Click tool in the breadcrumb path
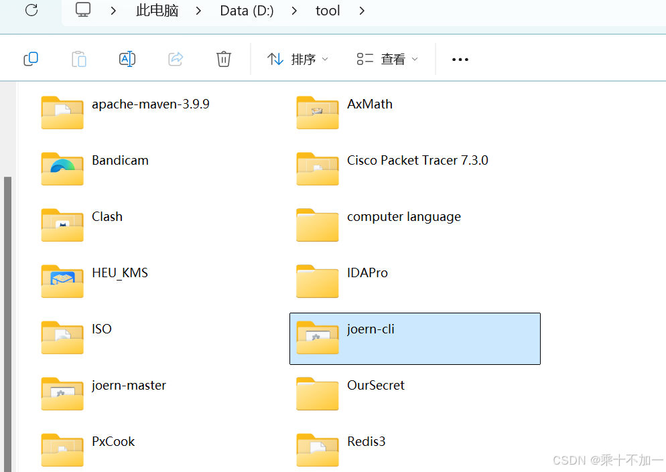 point(328,11)
